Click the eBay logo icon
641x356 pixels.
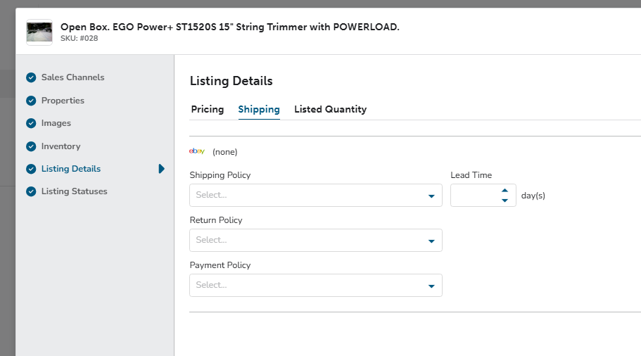(x=196, y=151)
